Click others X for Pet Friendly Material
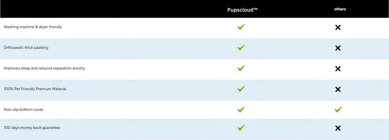 pyautogui.click(x=338, y=89)
